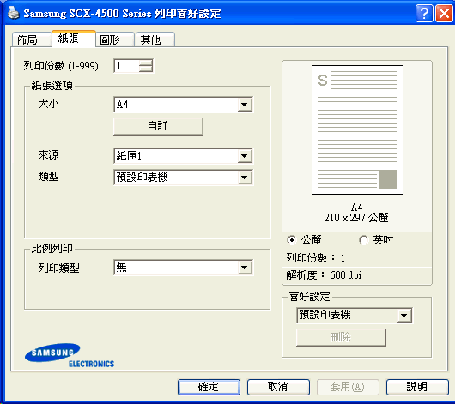The width and height of the screenshot is (455, 404).
Task: Click the Samsung Electronics logo
Action: click(70, 356)
